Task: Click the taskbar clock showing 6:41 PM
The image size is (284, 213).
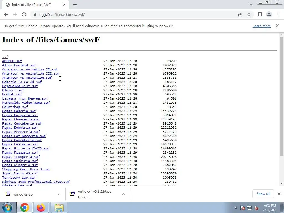Action: (270, 208)
